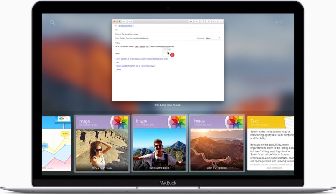The width and height of the screenshot is (336, 194).
Task: Click the From address Dmitry Obukhov
Action: [x=134, y=39]
